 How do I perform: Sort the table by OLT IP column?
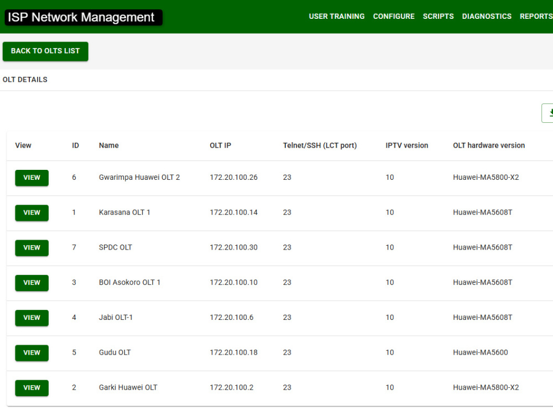point(220,146)
